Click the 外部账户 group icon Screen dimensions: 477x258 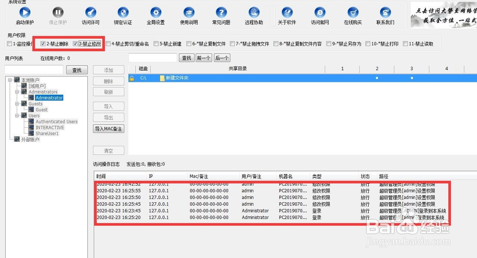pyautogui.click(x=17, y=139)
